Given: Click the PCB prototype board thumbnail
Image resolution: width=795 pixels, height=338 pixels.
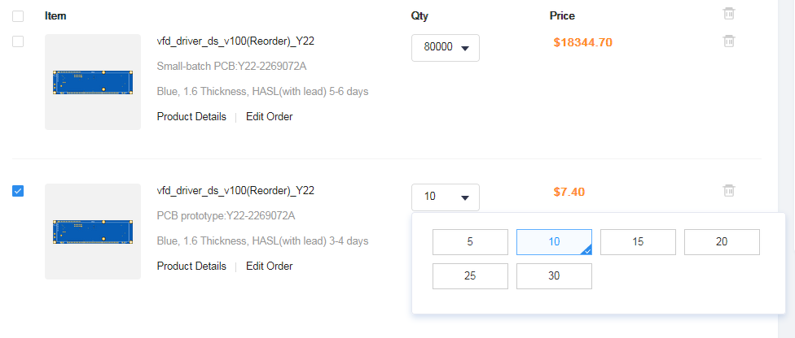Looking at the screenshot, I should coord(93,232).
